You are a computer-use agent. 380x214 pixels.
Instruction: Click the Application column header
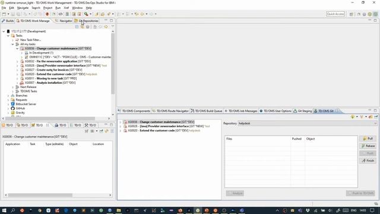click(x=12, y=144)
